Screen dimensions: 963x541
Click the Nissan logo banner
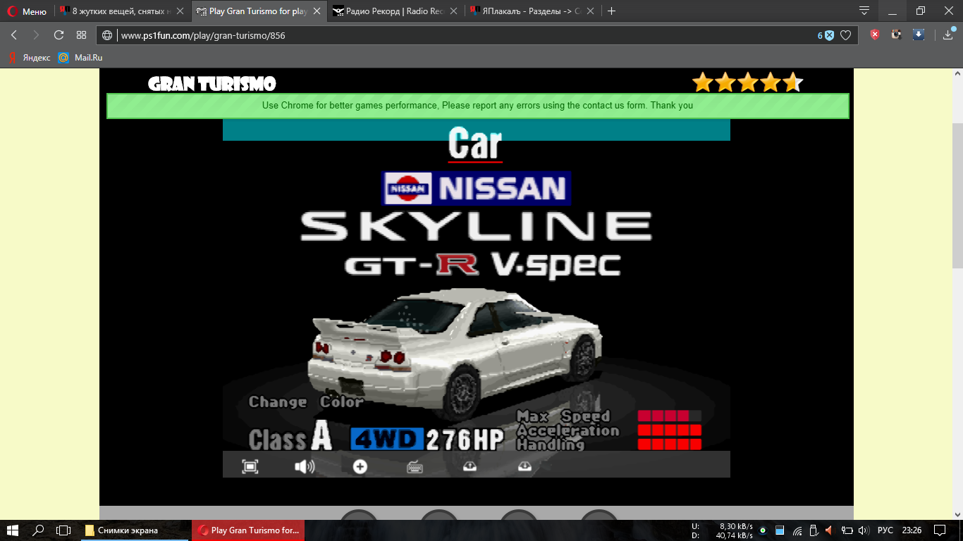point(476,188)
